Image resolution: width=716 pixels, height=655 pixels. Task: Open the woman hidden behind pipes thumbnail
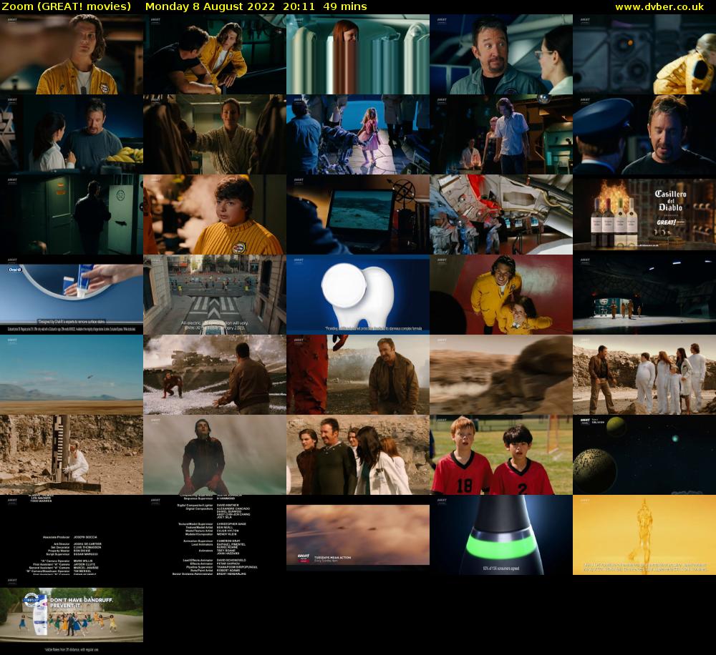[x=357, y=54]
